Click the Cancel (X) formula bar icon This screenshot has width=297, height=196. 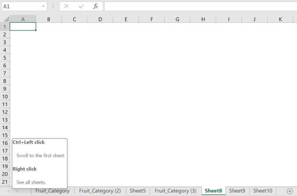(67, 6)
